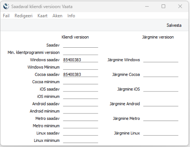The image size is (190, 147).
Task: Click the Järgmine iOS field
Action: coord(161,89)
